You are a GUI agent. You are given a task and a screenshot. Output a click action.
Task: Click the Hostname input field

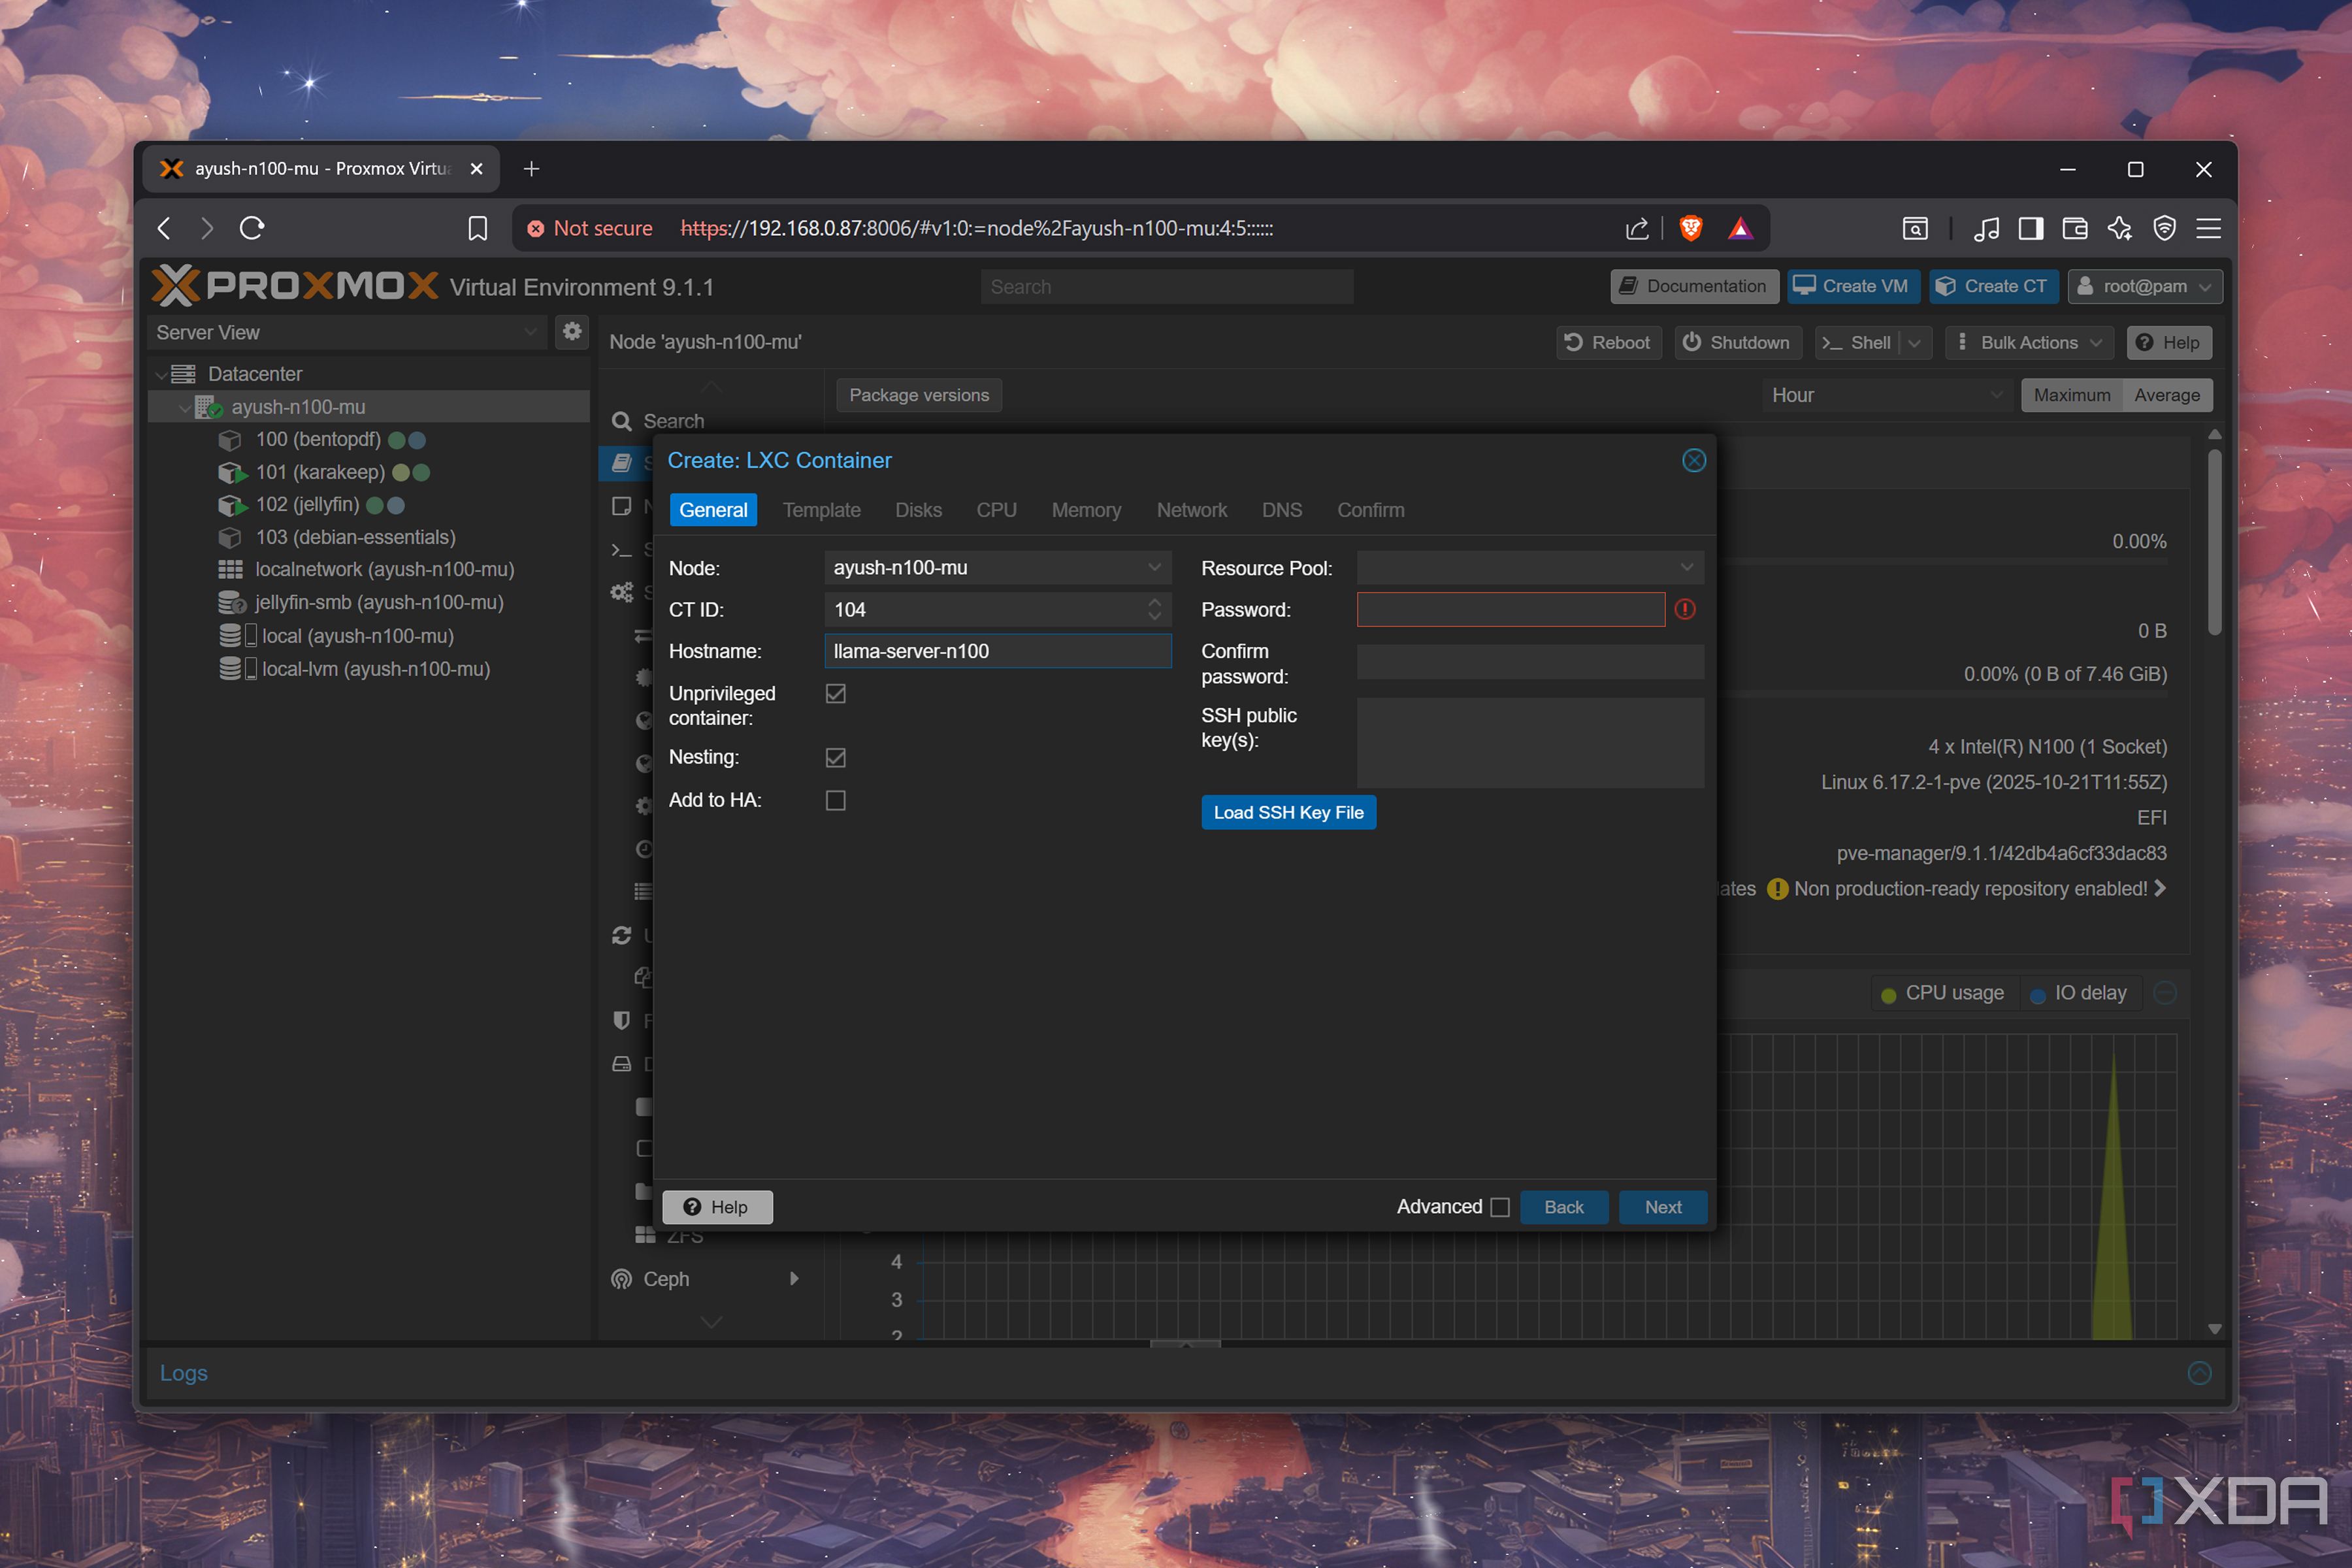[x=997, y=652]
